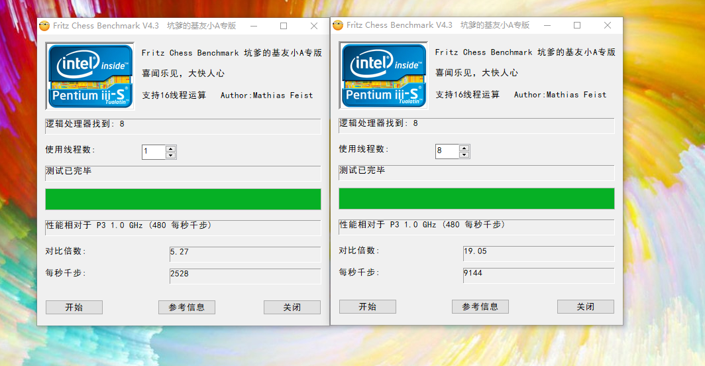Click 逻辑处理器找到: 8 in left window
The width and height of the screenshot is (705, 366).
[183, 126]
